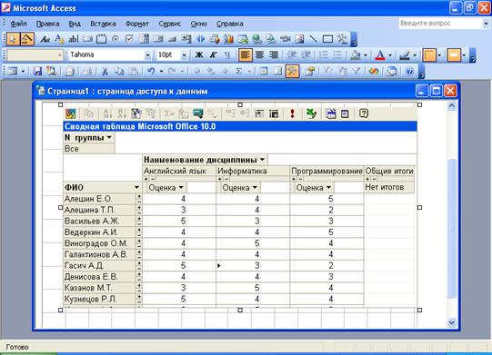Screen dimensions: 492x355
Task: Insert an Office Chart control
Action: click(229, 39)
